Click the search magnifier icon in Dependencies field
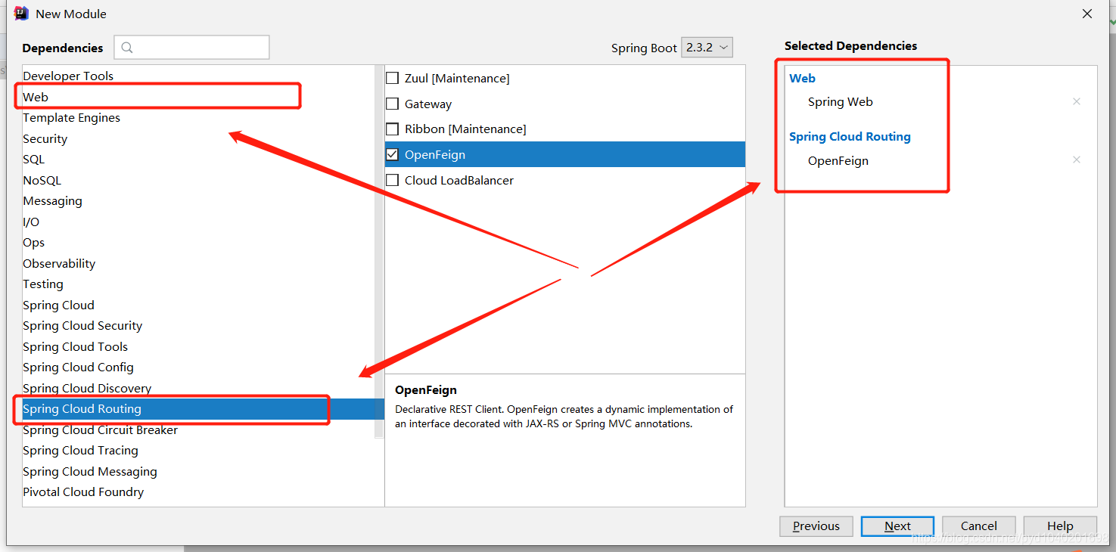Screen dimensions: 1116x552 click(127, 48)
